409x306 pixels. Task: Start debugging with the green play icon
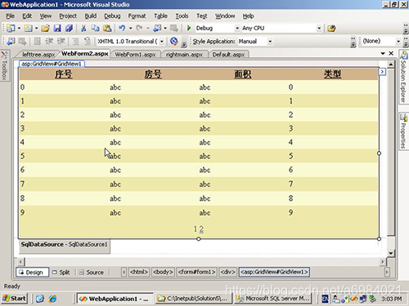click(x=189, y=28)
